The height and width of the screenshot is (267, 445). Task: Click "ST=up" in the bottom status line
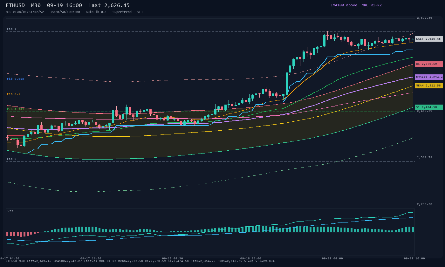tap(249, 261)
